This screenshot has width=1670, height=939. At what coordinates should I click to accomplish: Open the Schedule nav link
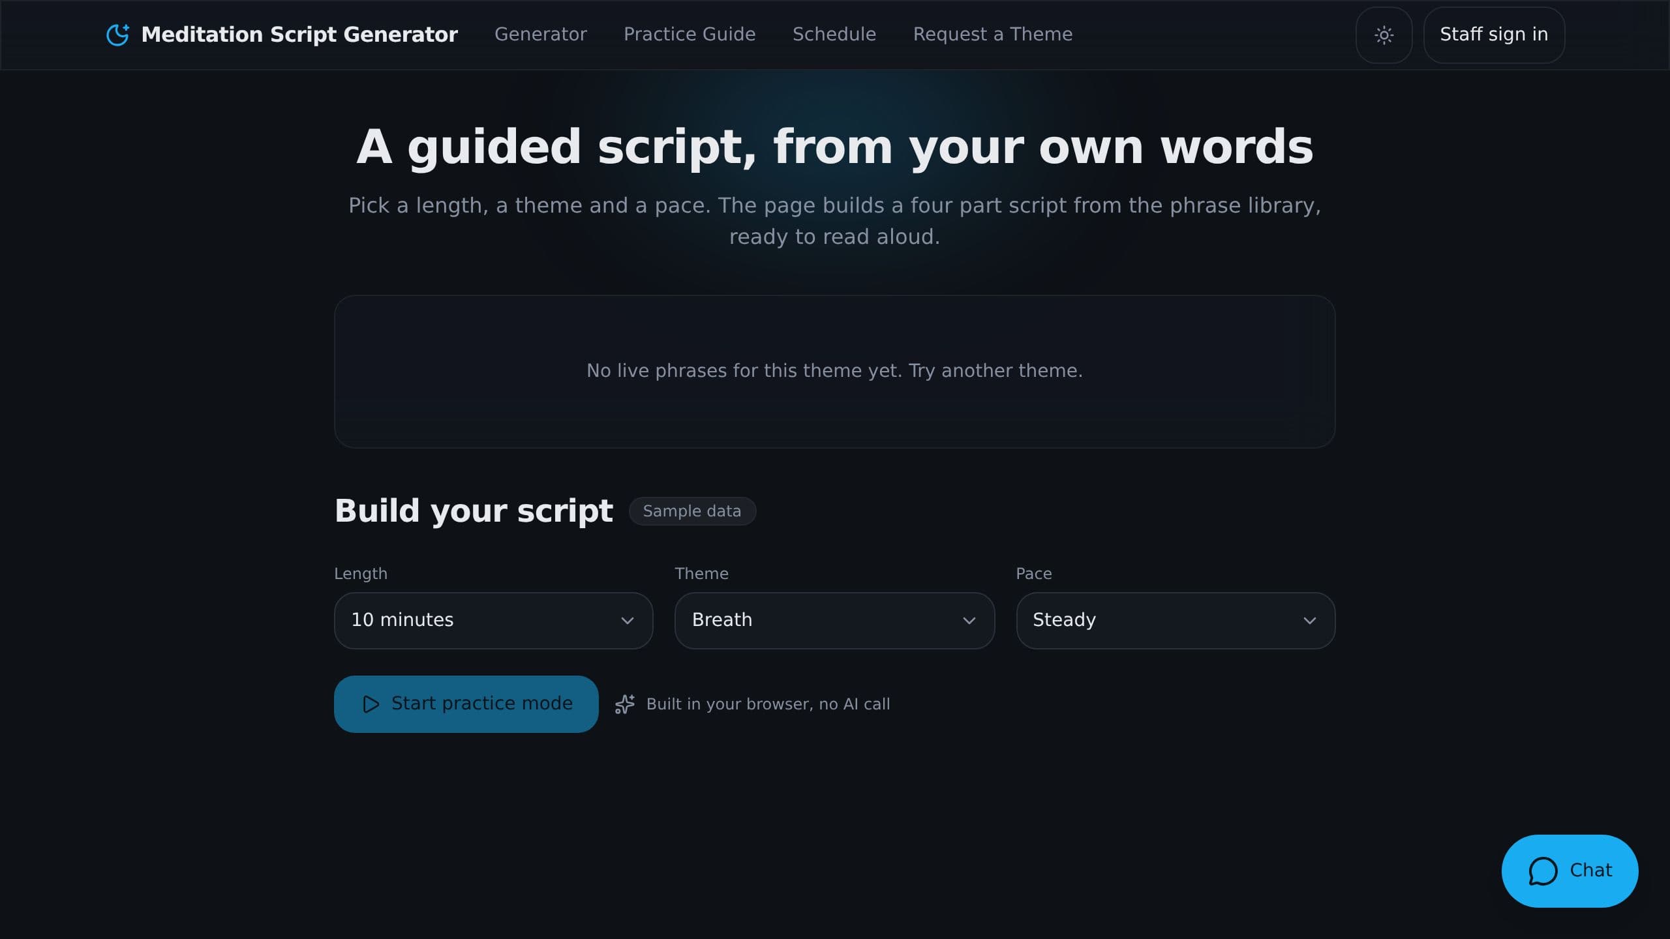click(834, 35)
